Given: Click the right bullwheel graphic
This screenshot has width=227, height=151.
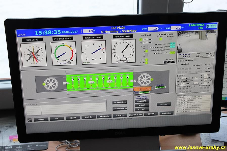Looking at the screenshot, I should (x=144, y=80).
